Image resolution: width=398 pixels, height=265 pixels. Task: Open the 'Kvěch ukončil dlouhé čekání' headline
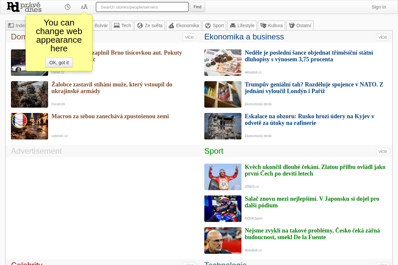315,170
